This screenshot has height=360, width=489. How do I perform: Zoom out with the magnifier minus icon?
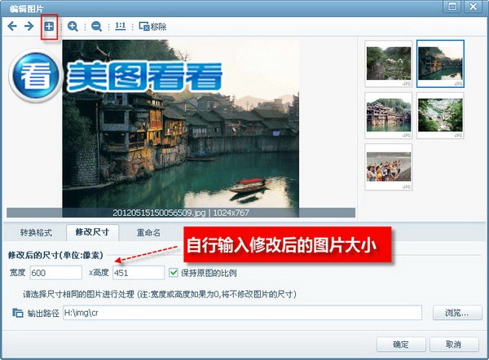coord(96,27)
